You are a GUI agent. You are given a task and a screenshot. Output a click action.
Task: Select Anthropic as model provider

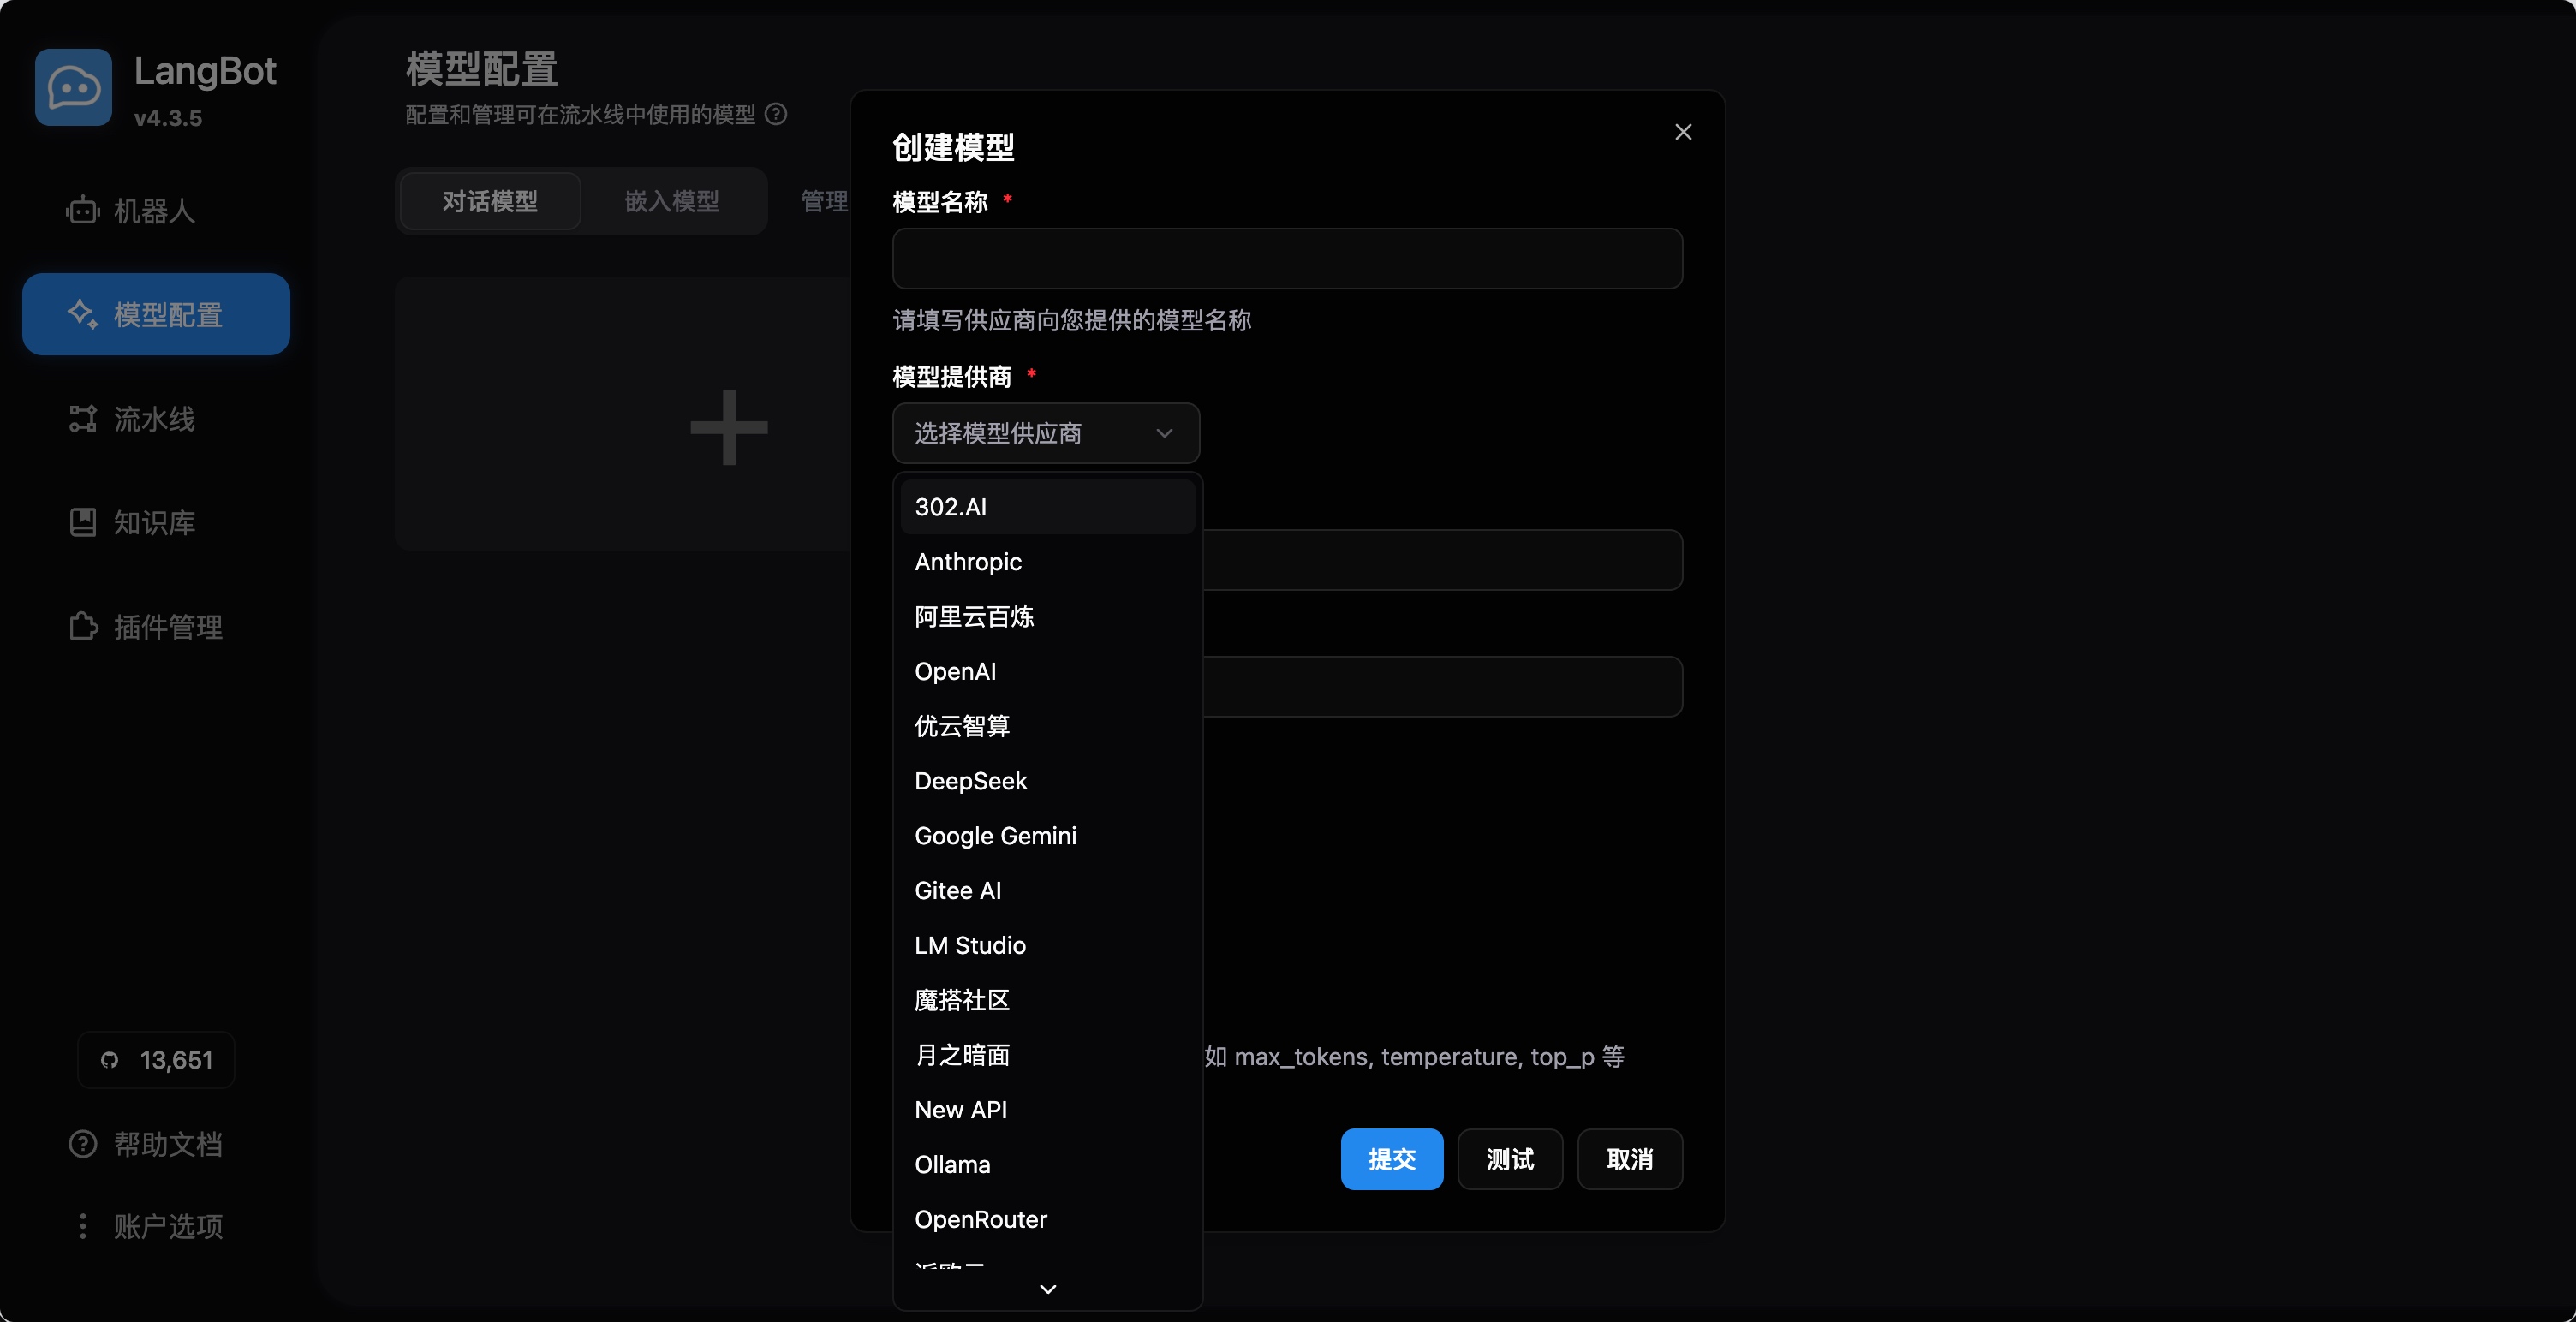pos(967,562)
